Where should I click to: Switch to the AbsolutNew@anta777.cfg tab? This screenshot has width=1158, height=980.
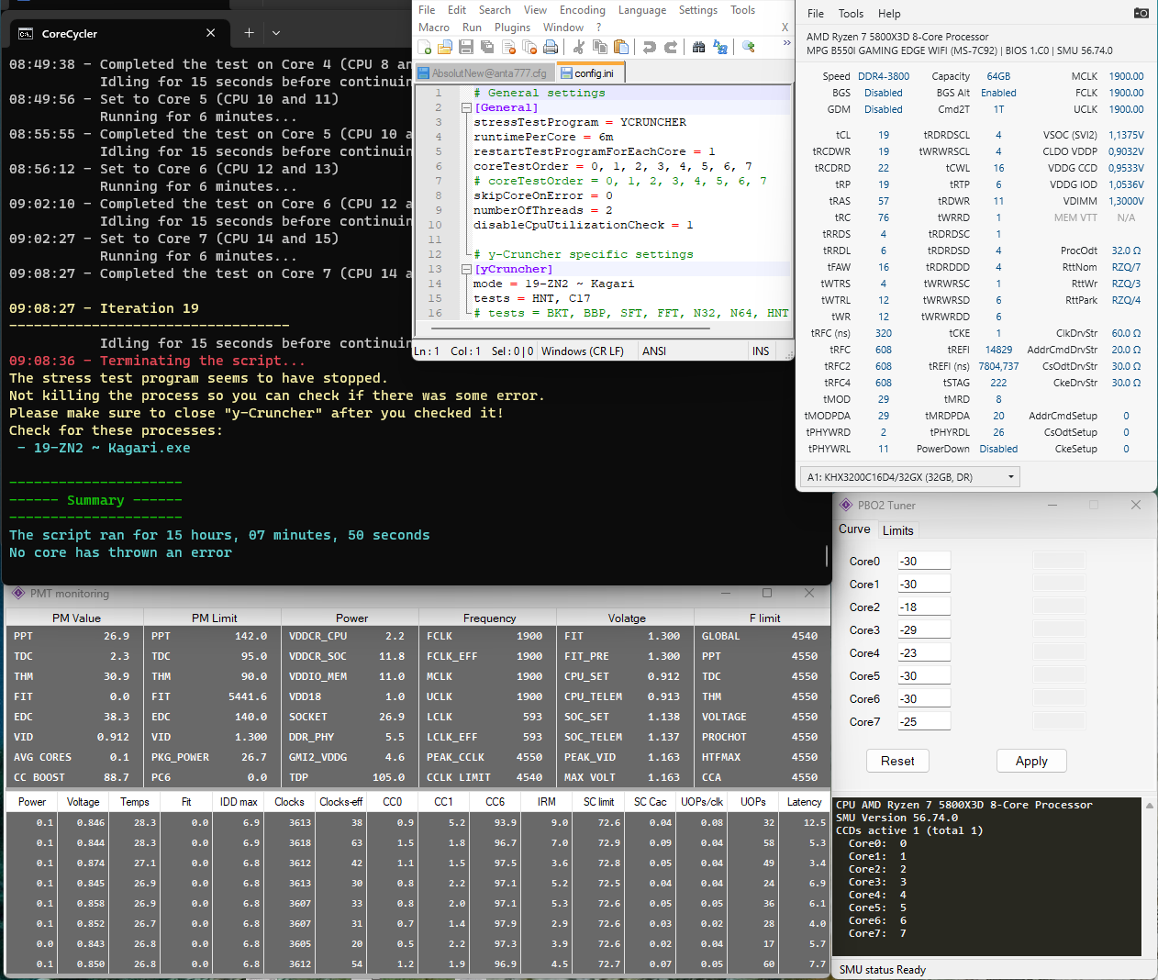pyautogui.click(x=484, y=73)
